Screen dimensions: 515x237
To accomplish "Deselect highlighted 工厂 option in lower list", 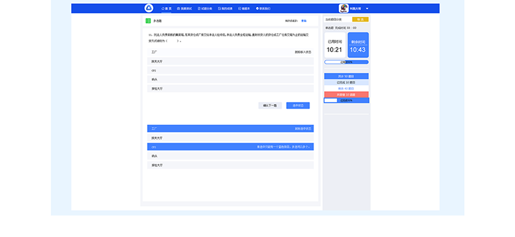I will coord(230,128).
